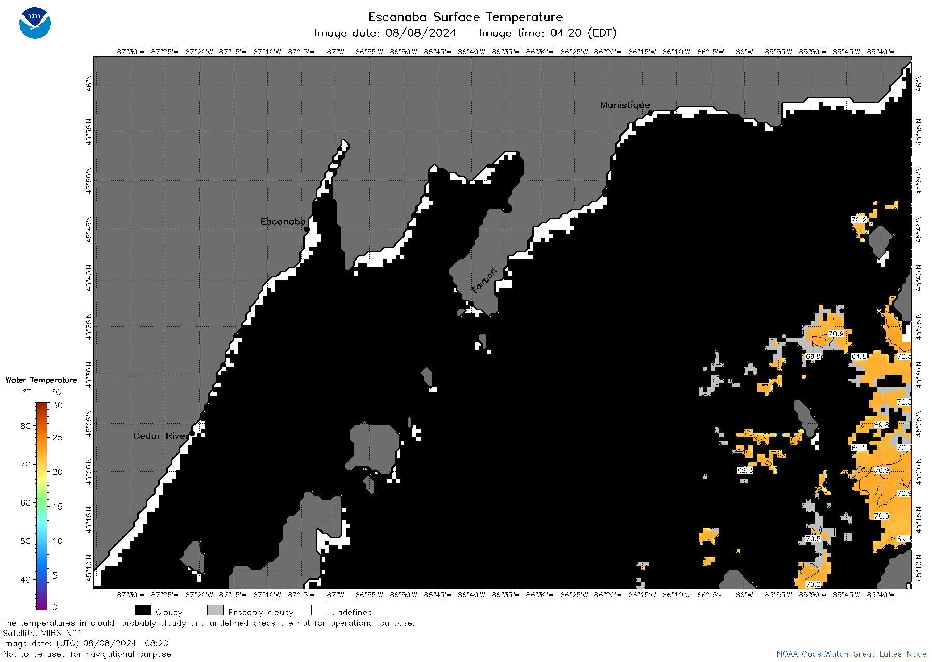Click the Fairport map label
The image size is (932, 662).
click(x=484, y=281)
